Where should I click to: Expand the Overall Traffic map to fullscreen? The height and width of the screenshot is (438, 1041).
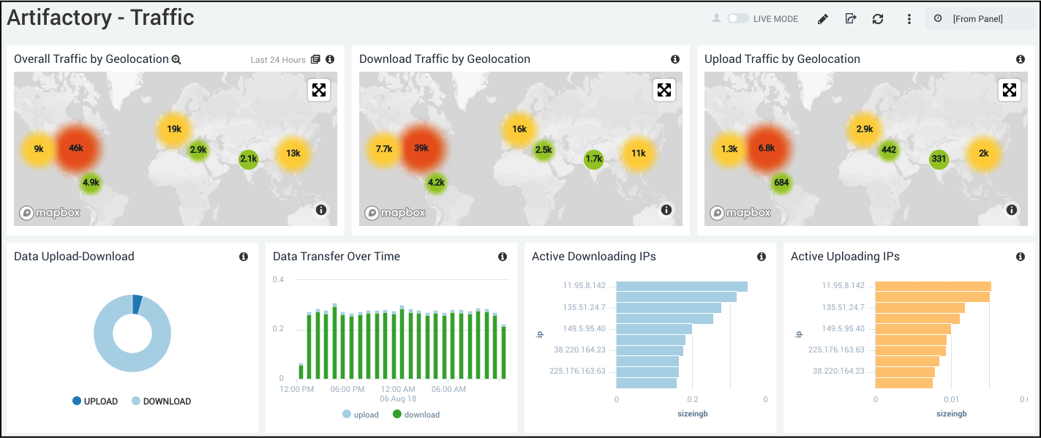click(320, 90)
